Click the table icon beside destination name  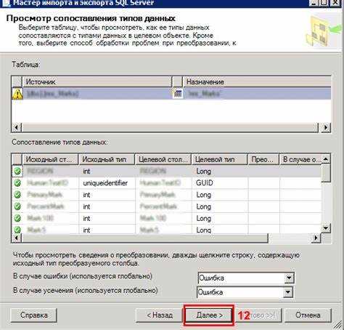pos(178,93)
